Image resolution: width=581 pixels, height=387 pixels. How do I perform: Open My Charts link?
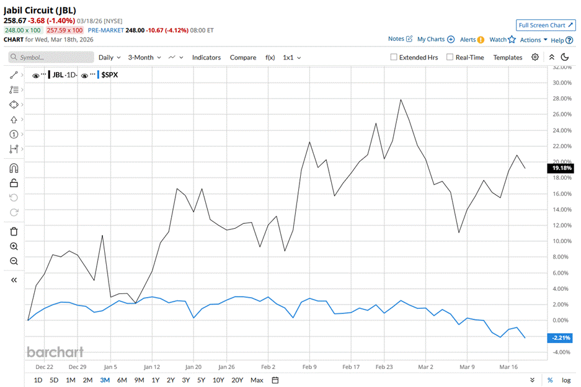(x=436, y=39)
